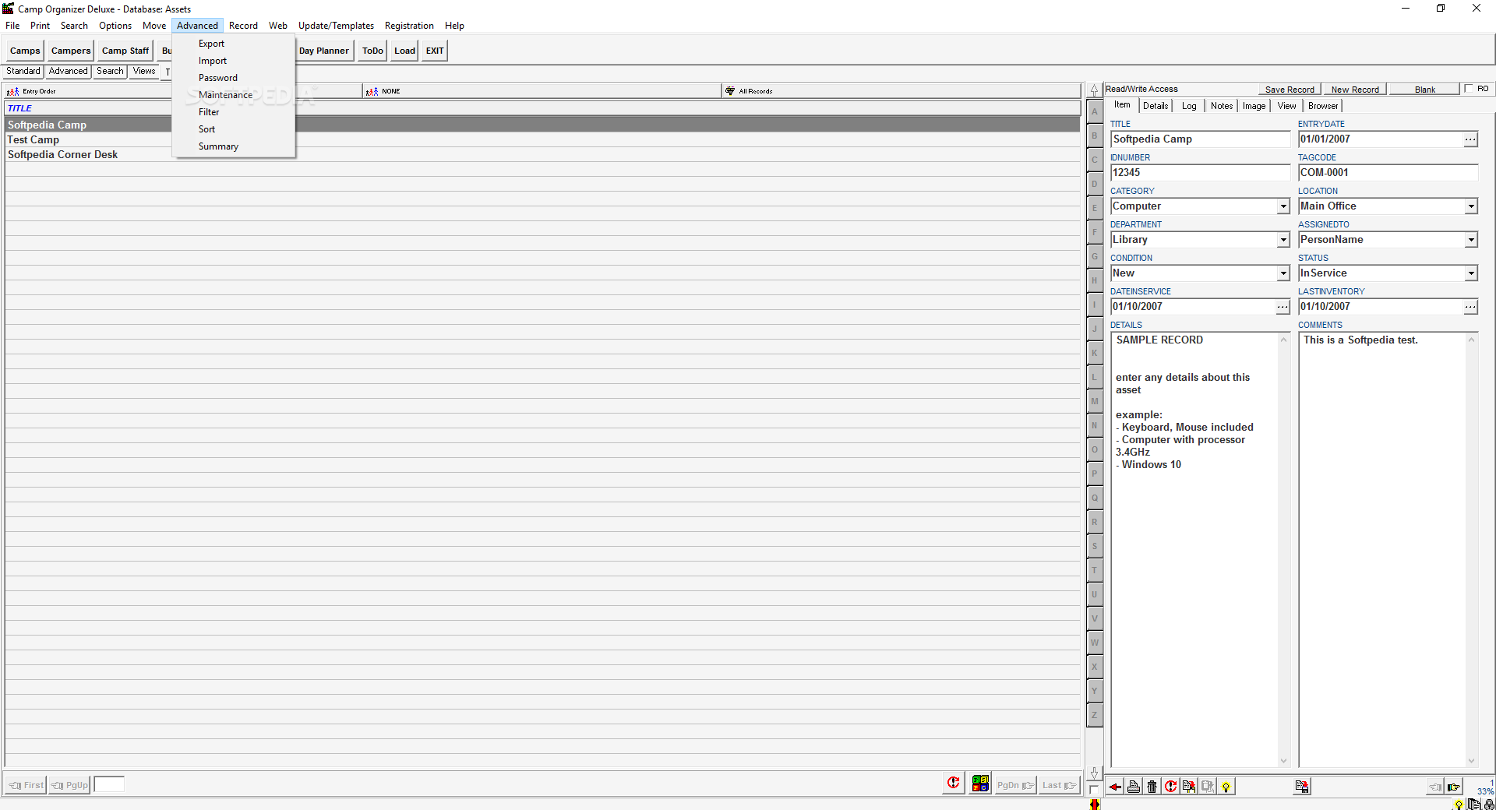Viewport: 1496px width, 810px height.
Task: Switch to the Log tab
Action: pyautogui.click(x=1189, y=106)
